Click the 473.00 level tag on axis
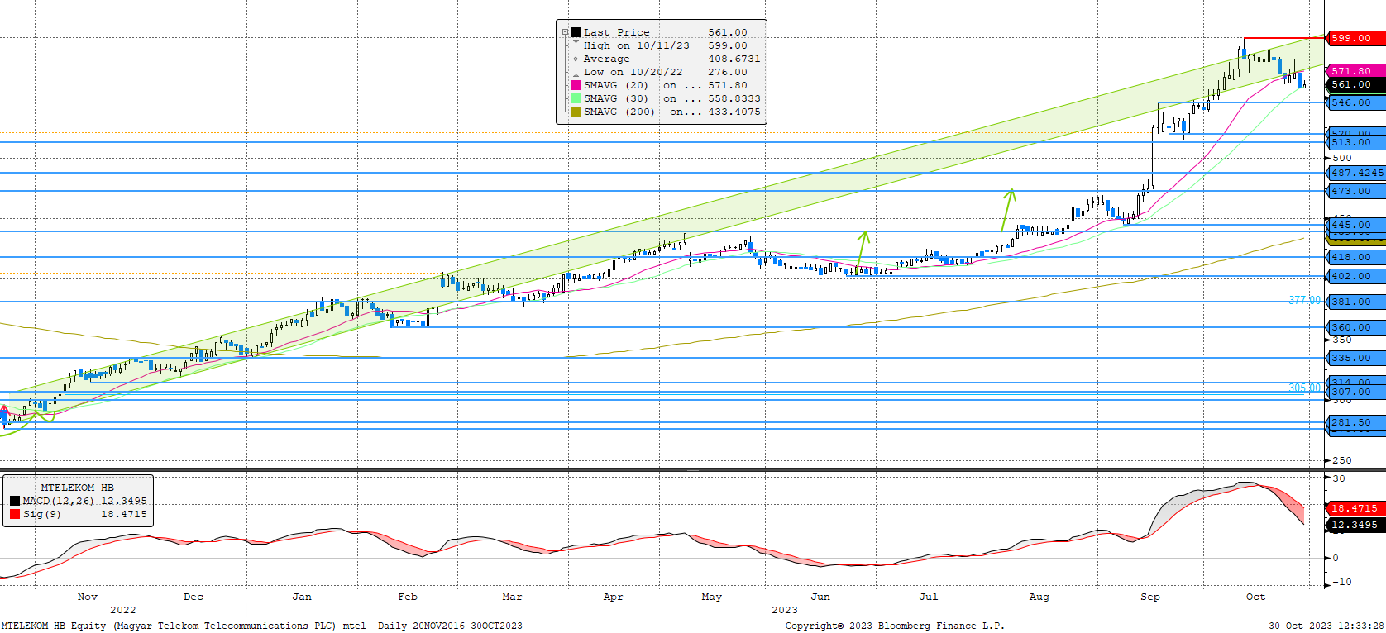This screenshot has width=1386, height=633. (1355, 191)
